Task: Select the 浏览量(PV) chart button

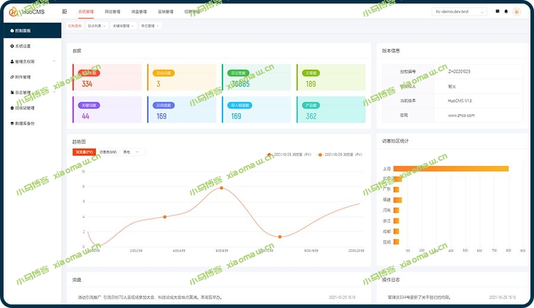Action: [x=84, y=152]
